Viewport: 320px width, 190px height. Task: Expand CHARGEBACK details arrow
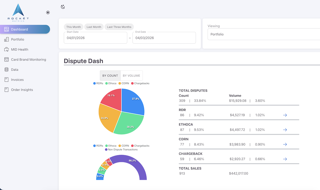click(x=285, y=159)
